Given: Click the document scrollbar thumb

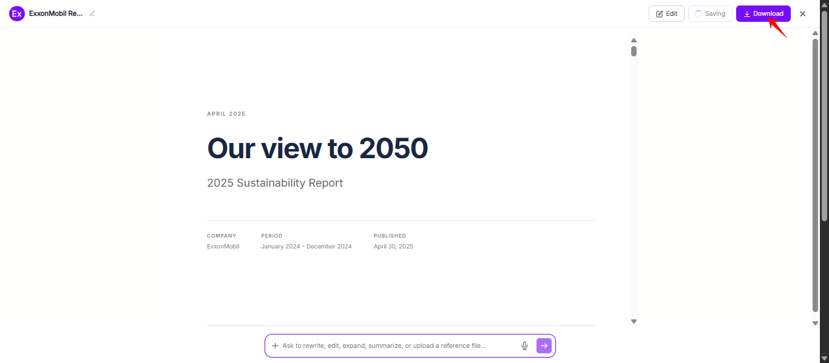Looking at the screenshot, I should point(634,51).
